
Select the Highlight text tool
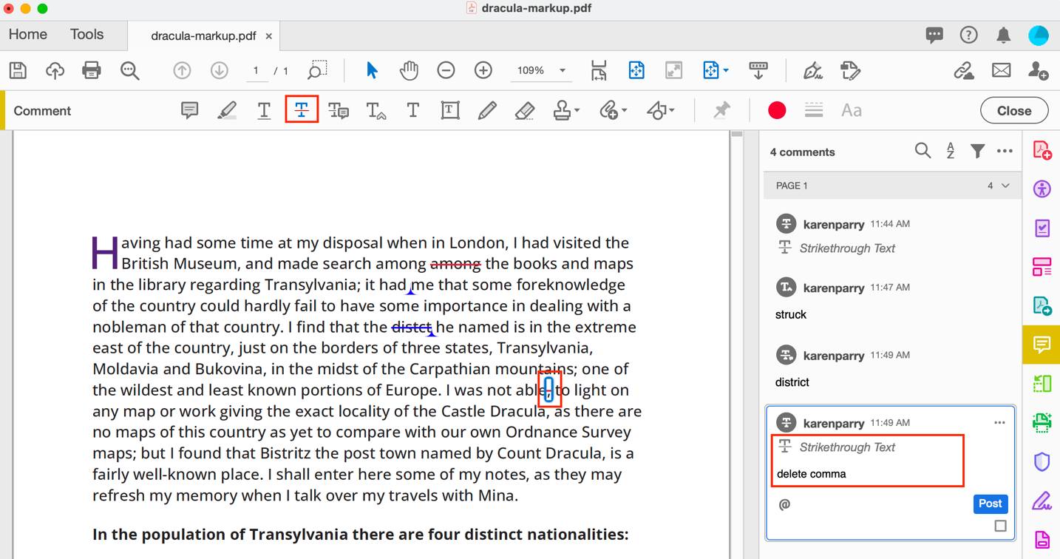coord(227,110)
